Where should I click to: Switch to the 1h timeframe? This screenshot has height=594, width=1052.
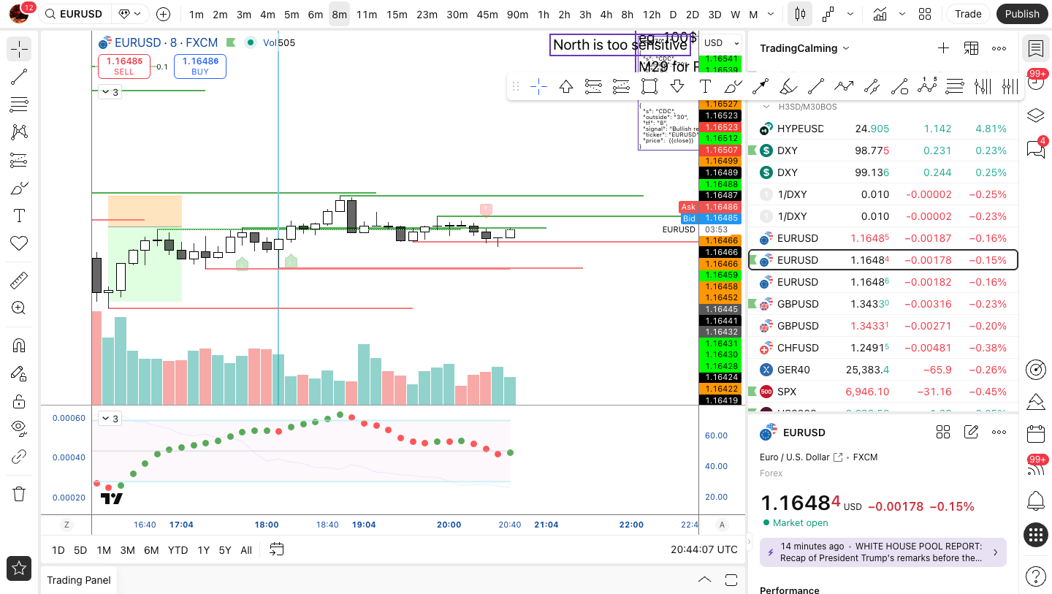coord(543,14)
